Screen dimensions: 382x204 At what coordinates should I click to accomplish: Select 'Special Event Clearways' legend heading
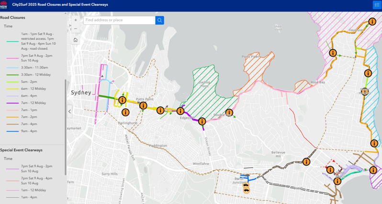(x=21, y=150)
